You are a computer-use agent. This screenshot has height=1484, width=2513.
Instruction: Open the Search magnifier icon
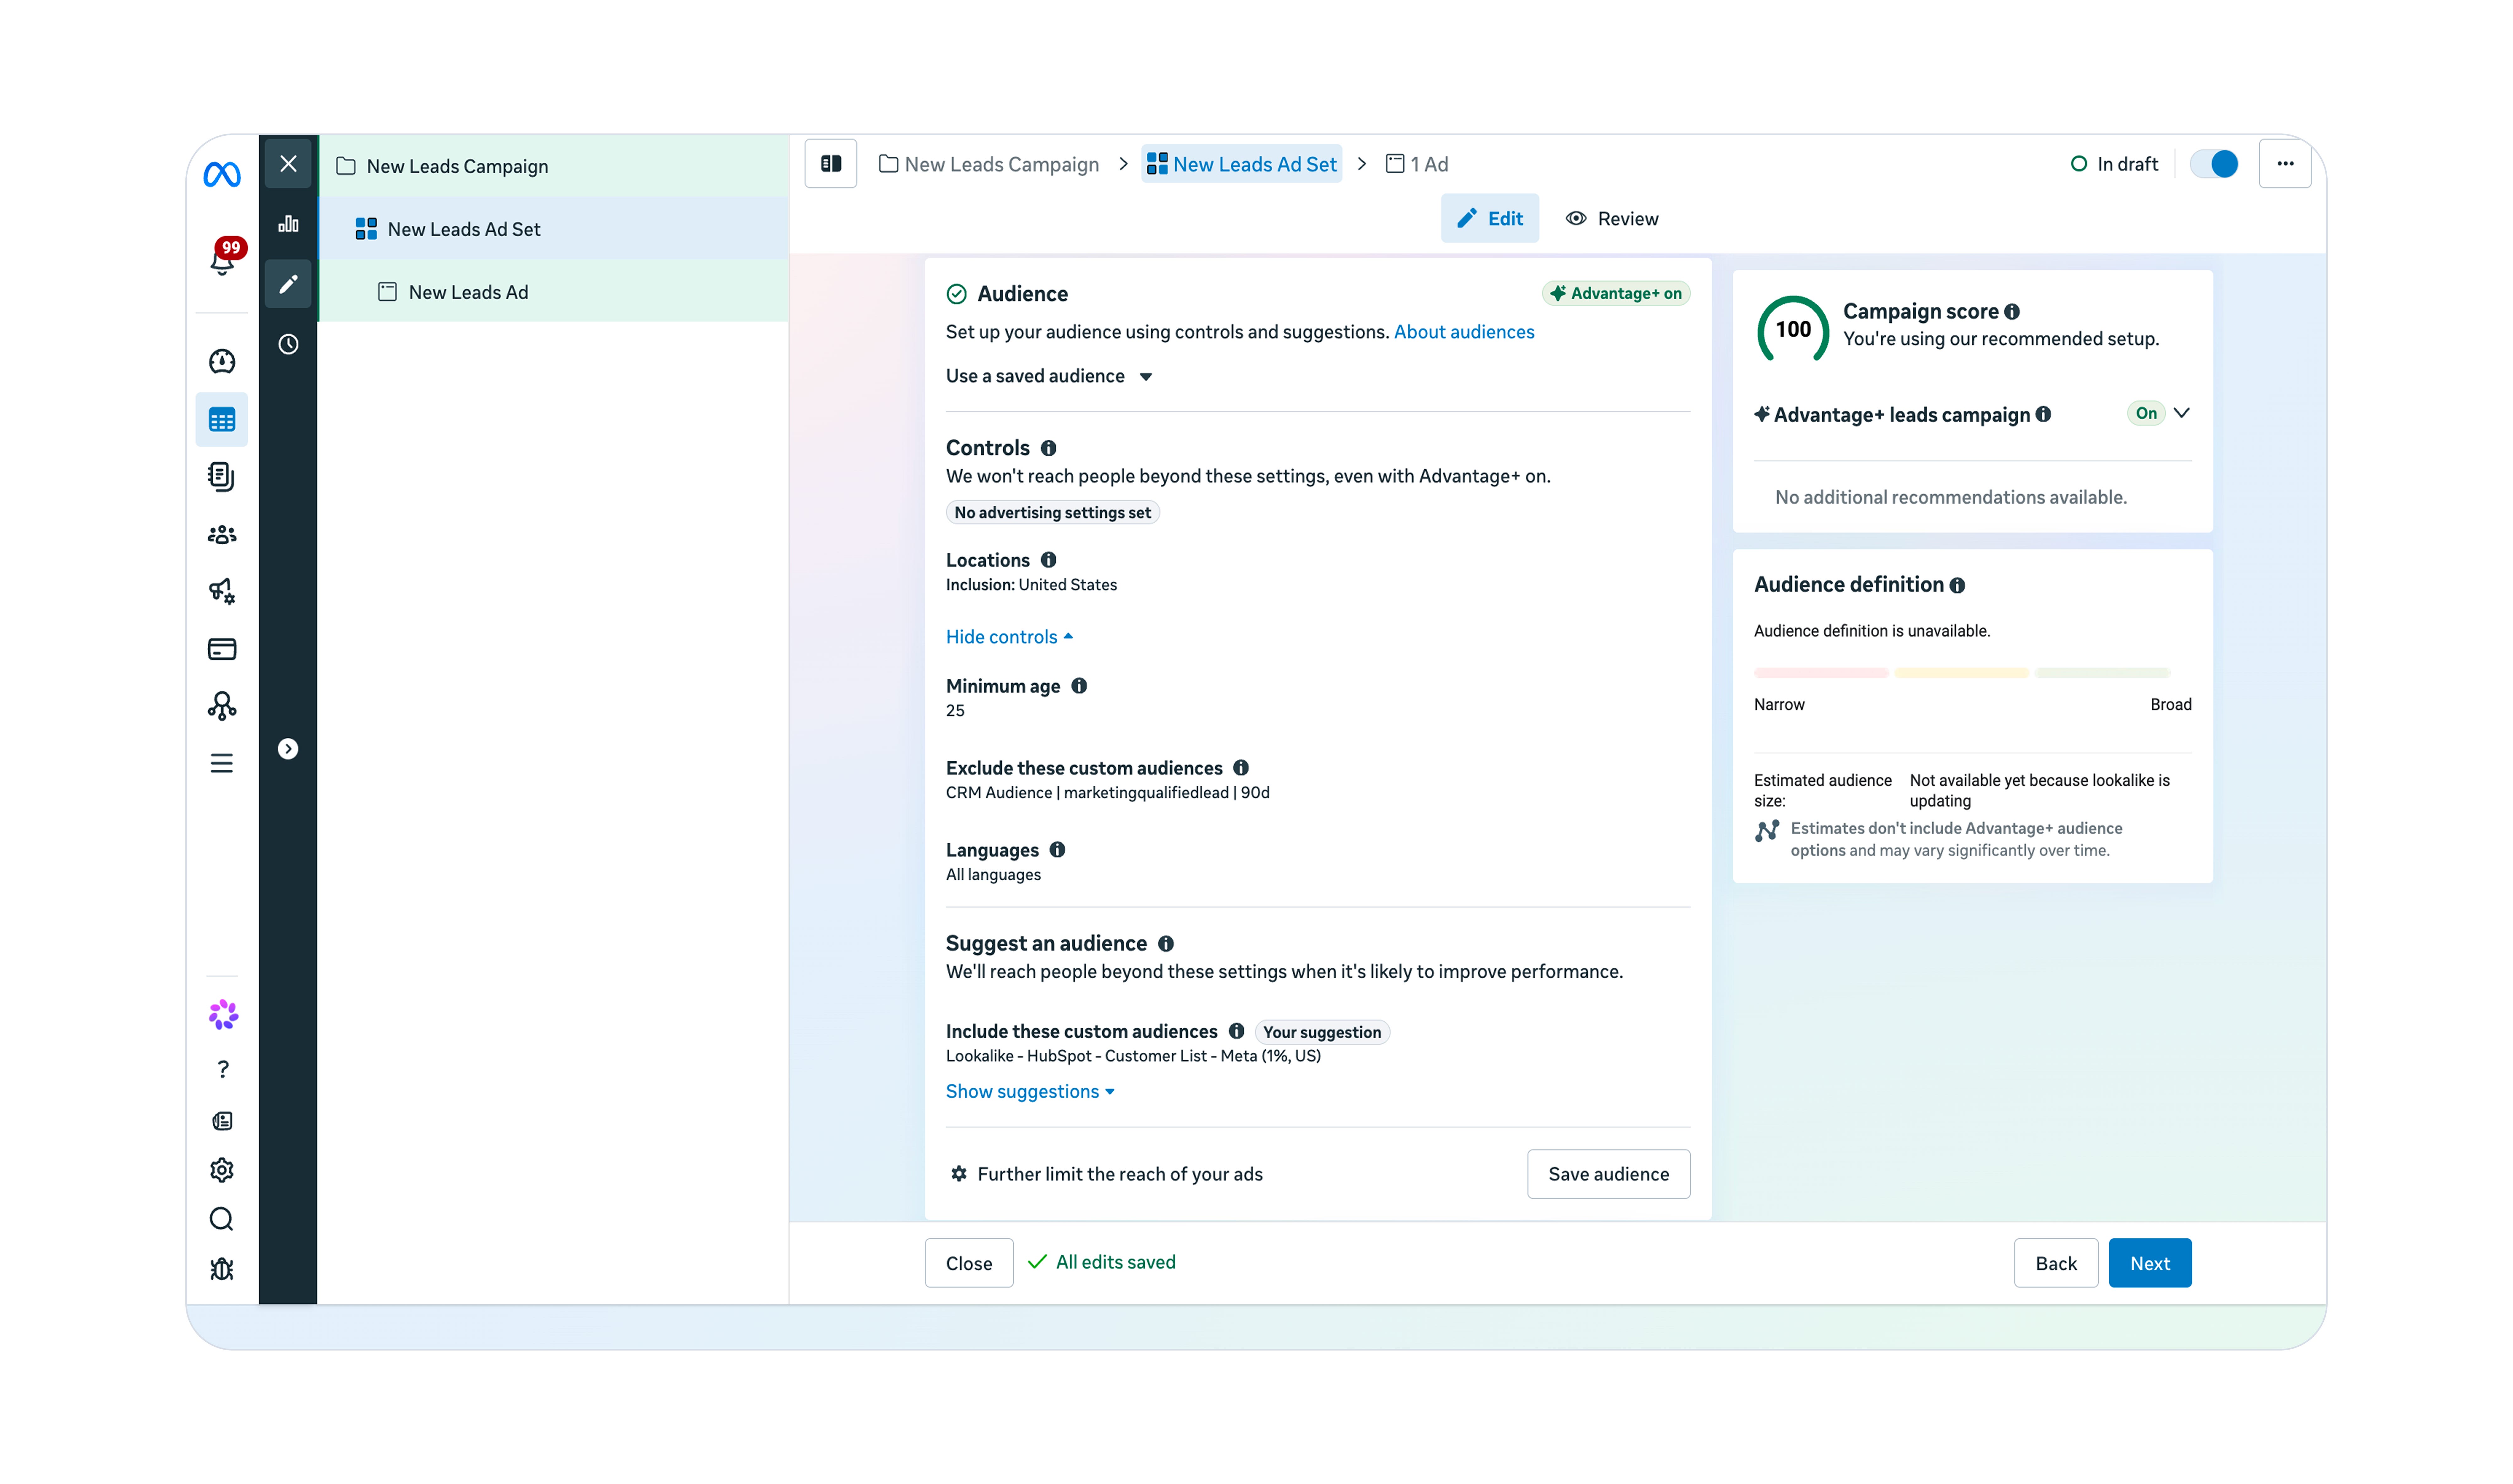click(222, 1219)
